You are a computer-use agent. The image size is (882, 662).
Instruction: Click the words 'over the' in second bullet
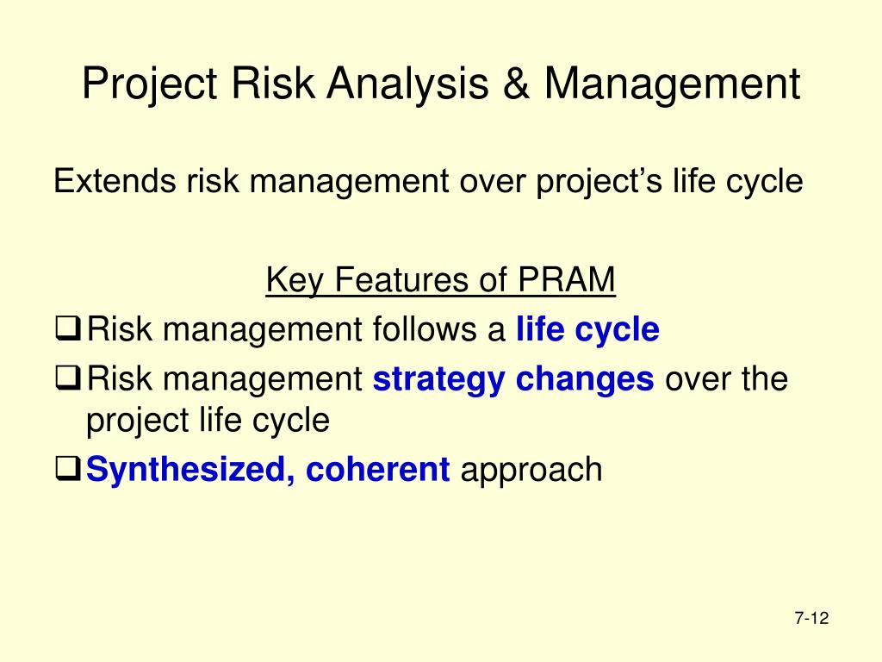pyautogui.click(x=727, y=378)
